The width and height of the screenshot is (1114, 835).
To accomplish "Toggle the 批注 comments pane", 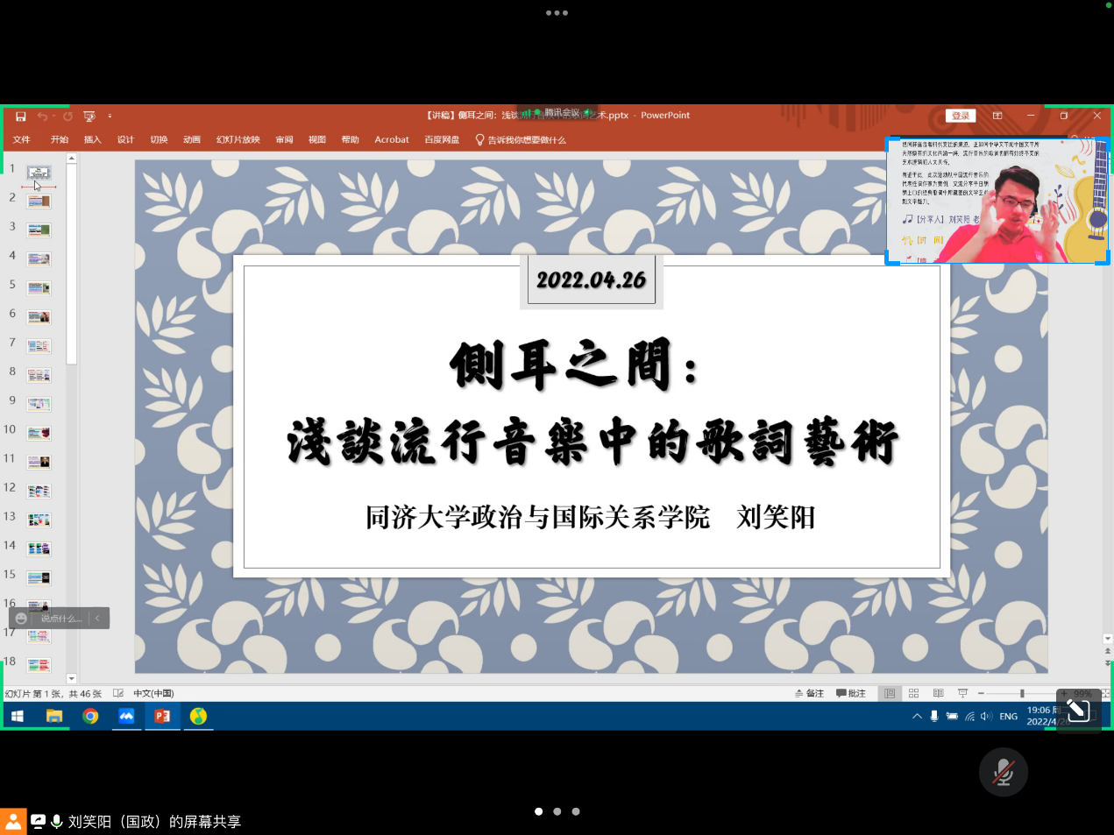I will coord(850,693).
